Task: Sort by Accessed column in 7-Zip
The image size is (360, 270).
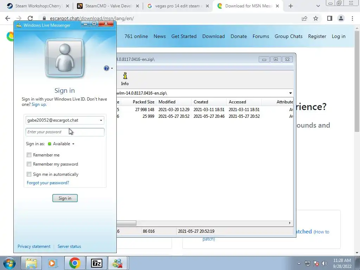Action: pos(244,102)
